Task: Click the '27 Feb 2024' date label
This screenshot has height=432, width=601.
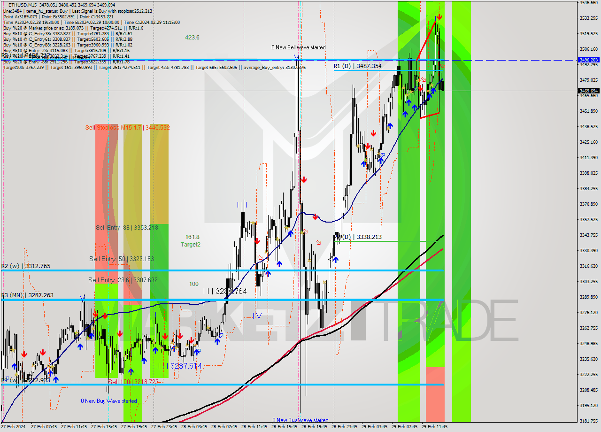Action: click(14, 427)
